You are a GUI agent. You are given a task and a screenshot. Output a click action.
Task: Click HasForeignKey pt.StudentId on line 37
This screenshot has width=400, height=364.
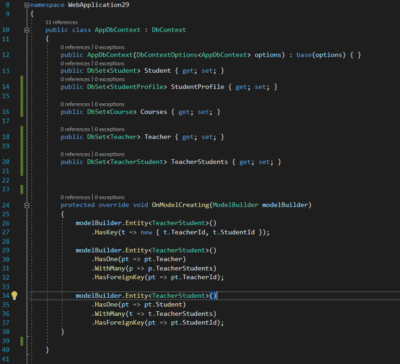(158, 323)
